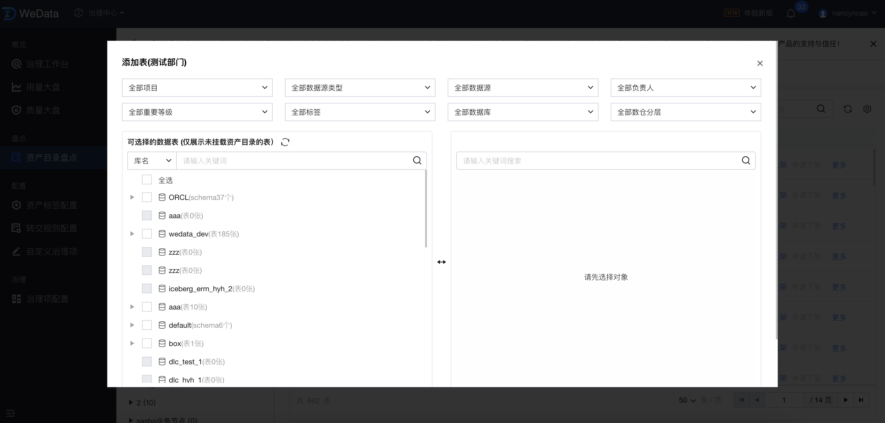Click the database icon next to ORCL
This screenshot has height=423, width=885.
pos(162,197)
